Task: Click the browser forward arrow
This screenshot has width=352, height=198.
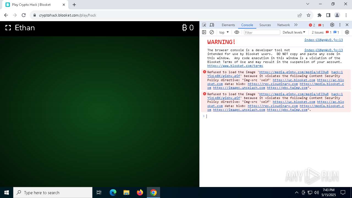Action: coord(15,15)
